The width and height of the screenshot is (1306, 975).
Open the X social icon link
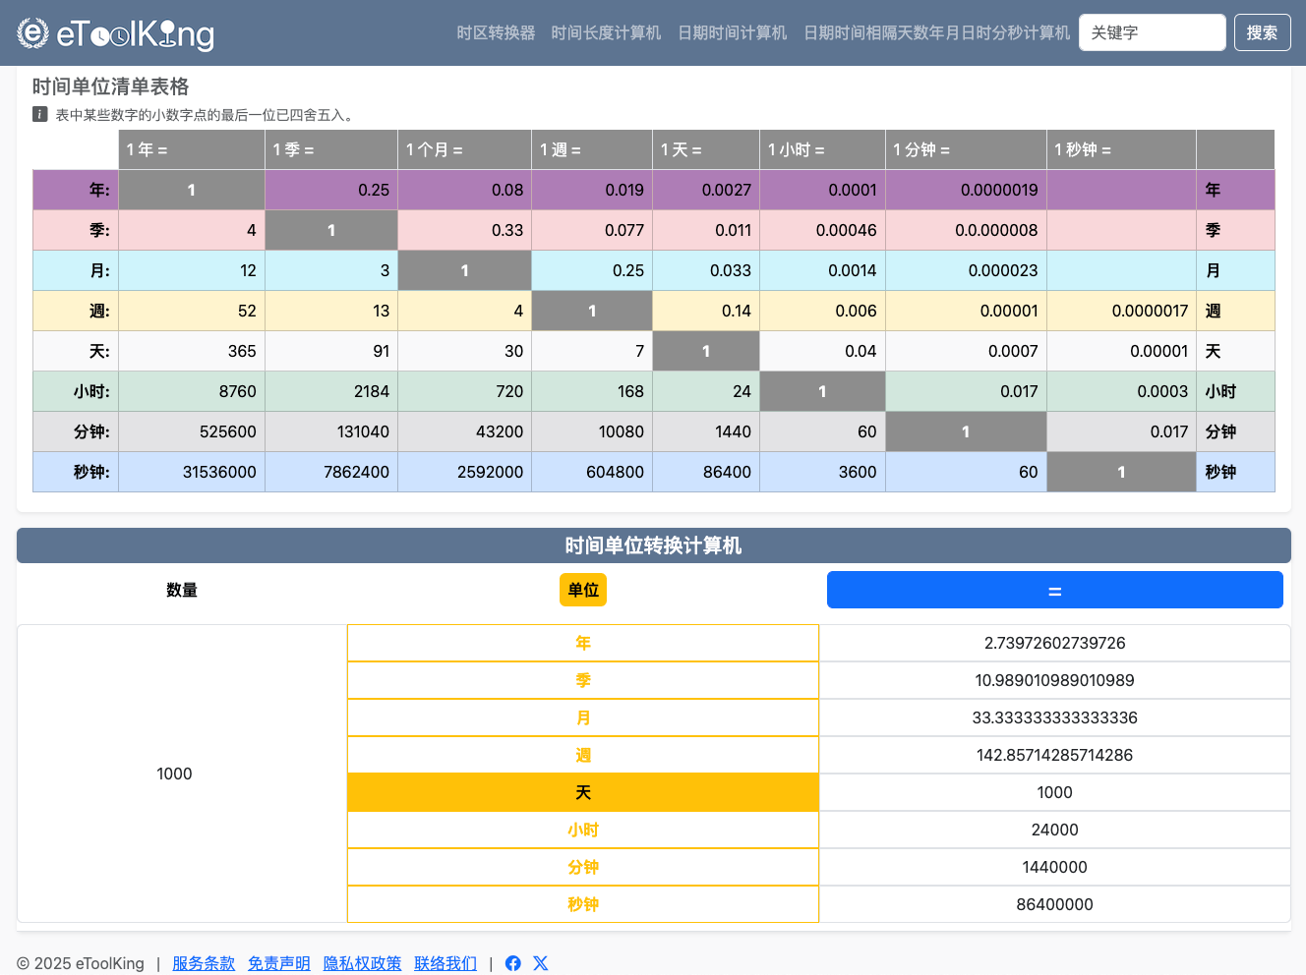tap(540, 963)
